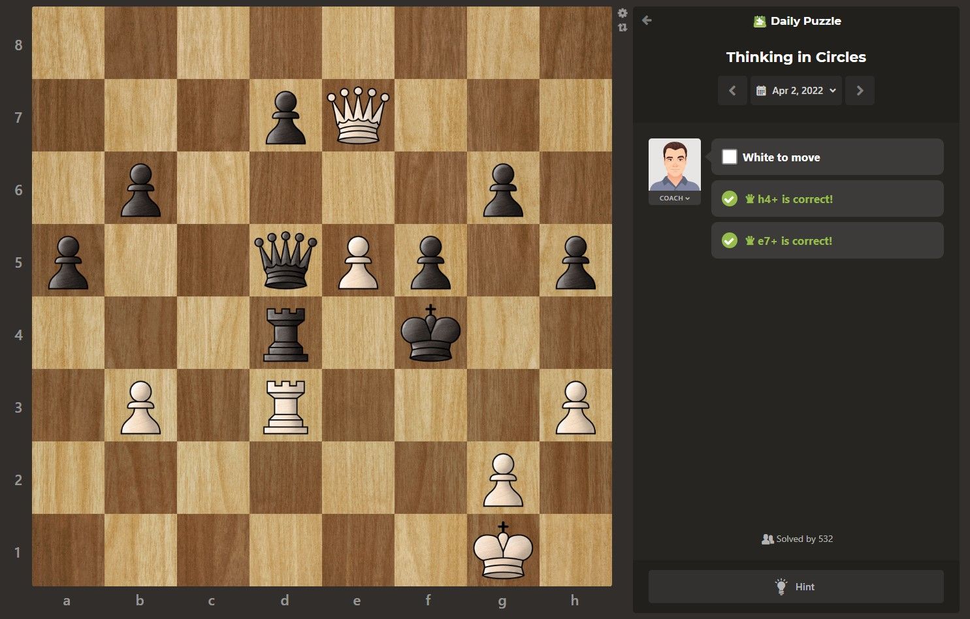The image size is (970, 619).
Task: Click the flip board arrows icon
Action: click(622, 27)
